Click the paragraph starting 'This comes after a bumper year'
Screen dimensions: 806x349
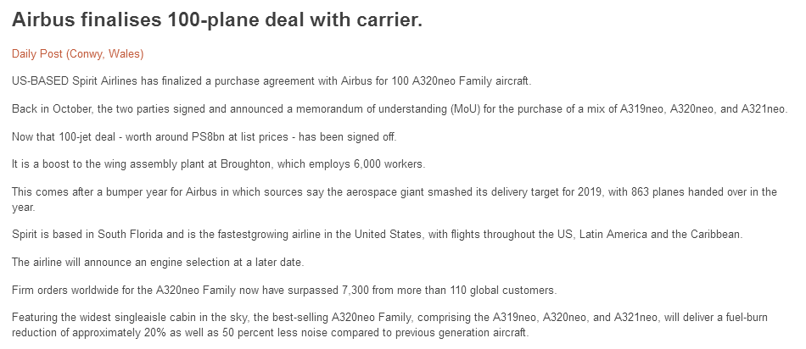pos(395,200)
